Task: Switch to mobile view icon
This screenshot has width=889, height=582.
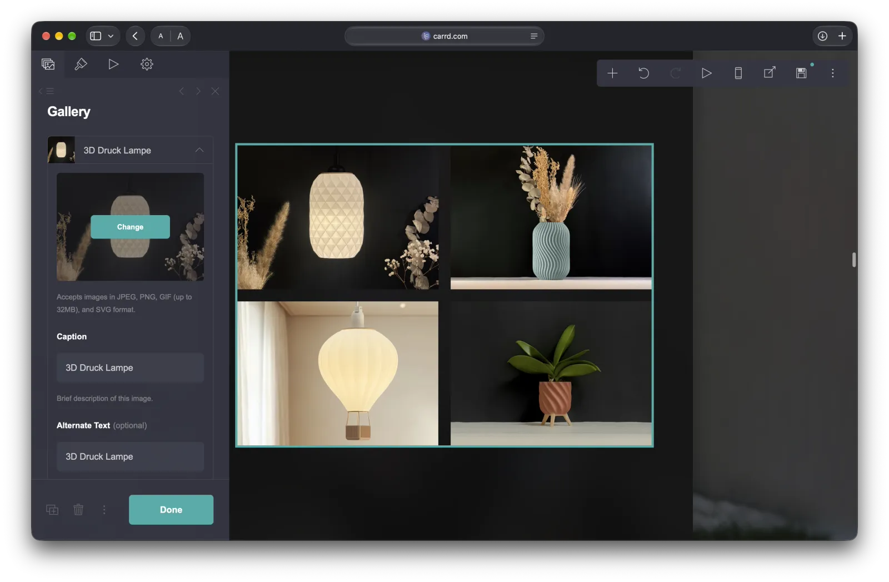Action: (x=738, y=73)
